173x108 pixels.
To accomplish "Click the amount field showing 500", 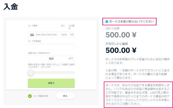I will [x=51, y=59].
